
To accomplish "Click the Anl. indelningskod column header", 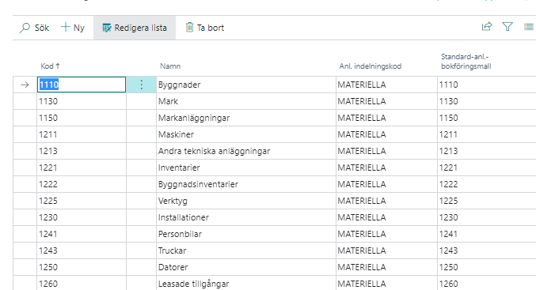I will [371, 66].
